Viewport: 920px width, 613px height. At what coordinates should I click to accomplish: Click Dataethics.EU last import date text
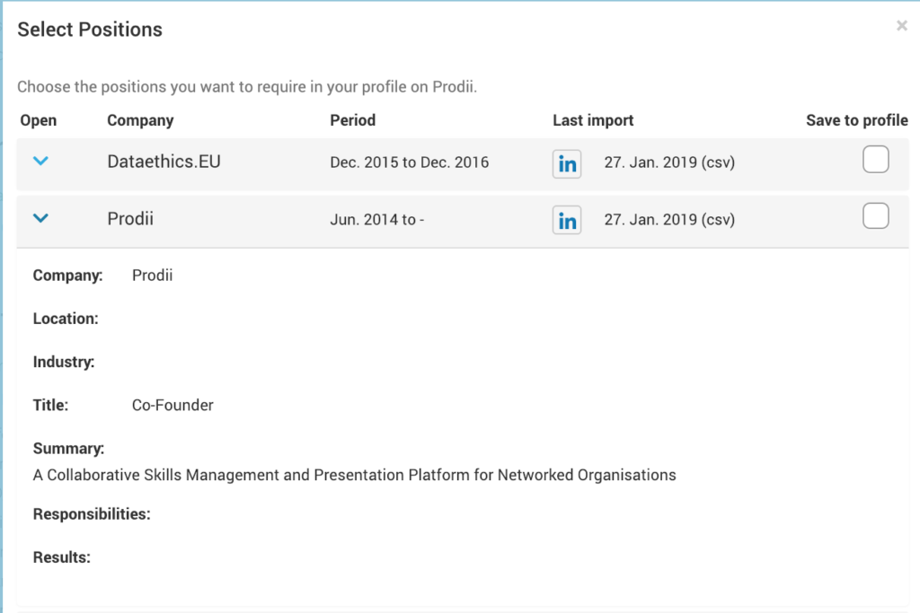pos(669,162)
